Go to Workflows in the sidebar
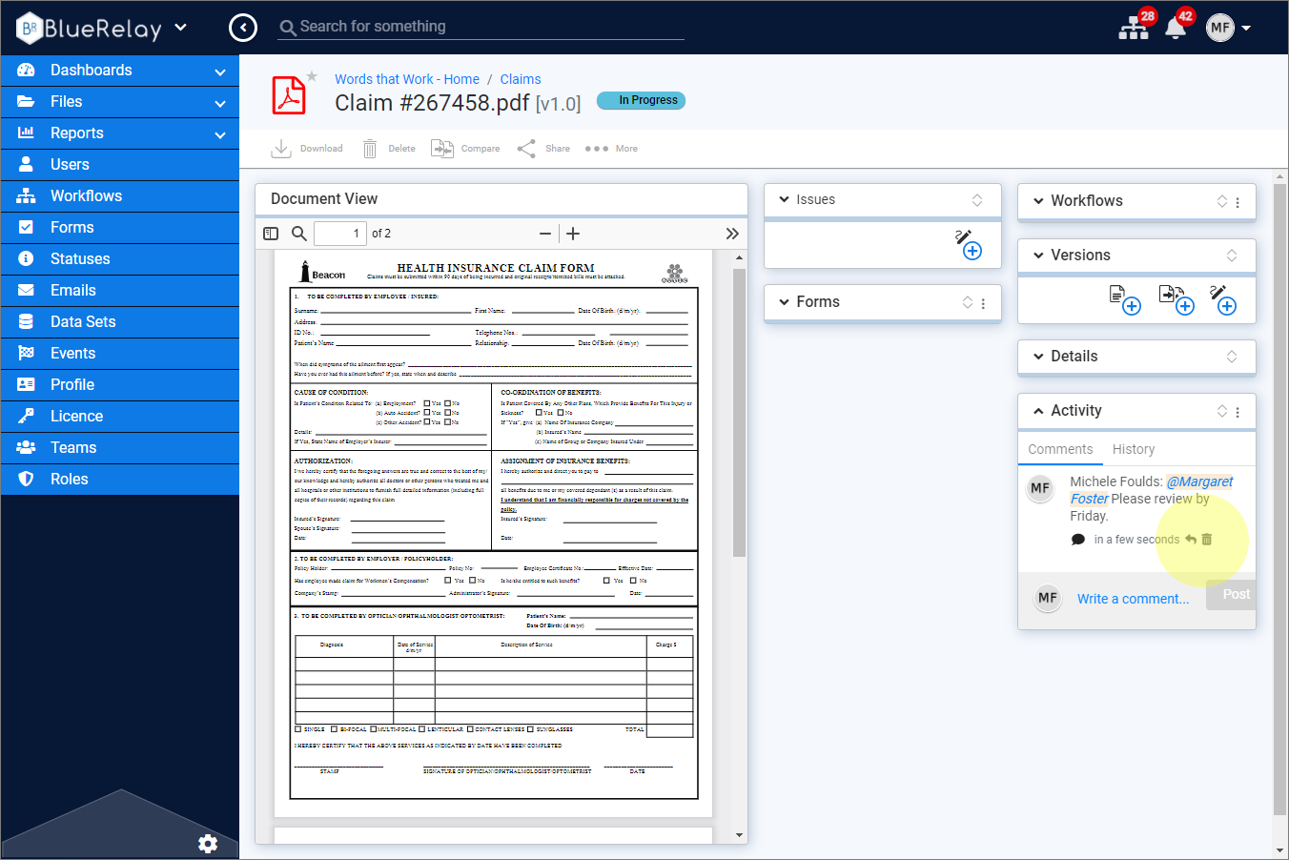 point(120,195)
